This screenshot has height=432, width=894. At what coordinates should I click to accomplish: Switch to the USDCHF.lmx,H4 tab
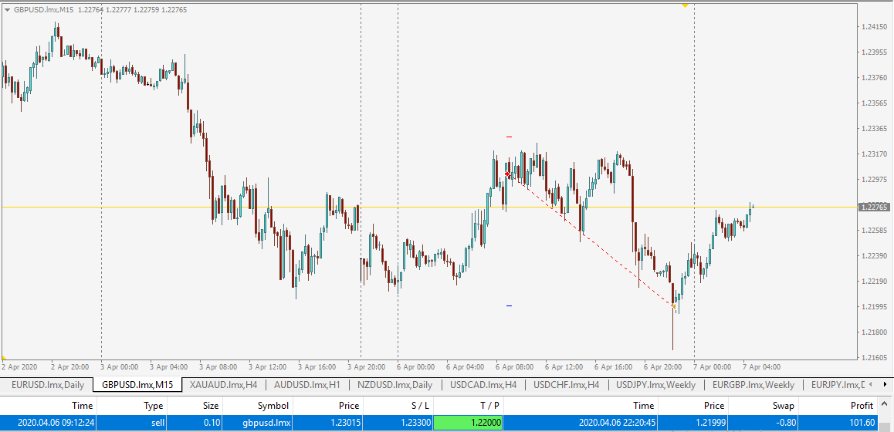click(x=566, y=385)
